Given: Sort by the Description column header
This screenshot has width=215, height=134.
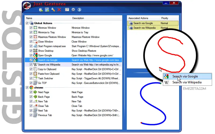Looking at the screenshot, I should (x=78, y=18).
